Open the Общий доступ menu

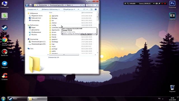[x=69, y=9]
